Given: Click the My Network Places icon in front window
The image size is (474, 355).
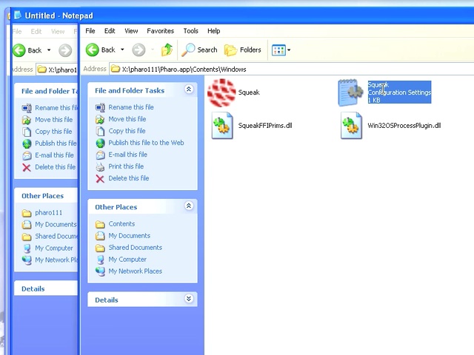Looking at the screenshot, I should pyautogui.click(x=100, y=271).
